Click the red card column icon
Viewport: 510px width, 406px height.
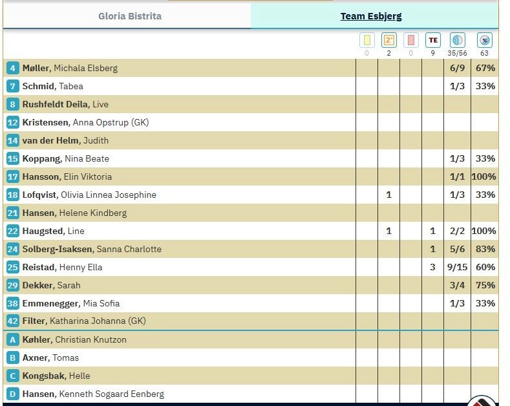point(410,40)
